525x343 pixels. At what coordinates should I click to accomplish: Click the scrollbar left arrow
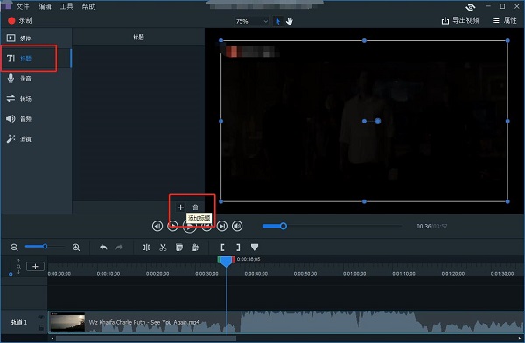[52, 339]
